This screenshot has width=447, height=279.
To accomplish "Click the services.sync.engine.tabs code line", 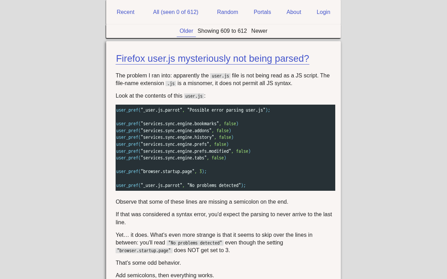I will pos(171,158).
